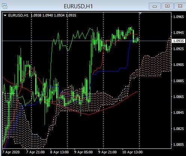
Task: Click the 9 Apr 05:00 time label
Action: pos(83,152)
